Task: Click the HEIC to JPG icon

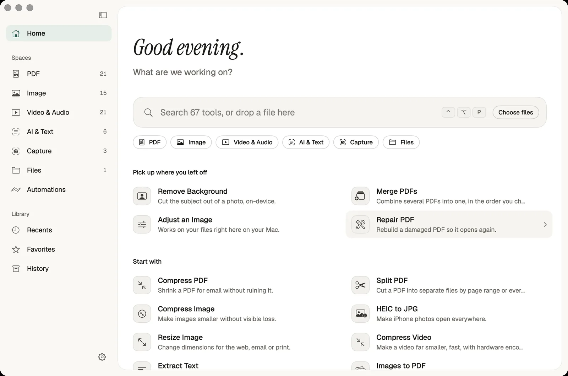Action: click(360, 314)
